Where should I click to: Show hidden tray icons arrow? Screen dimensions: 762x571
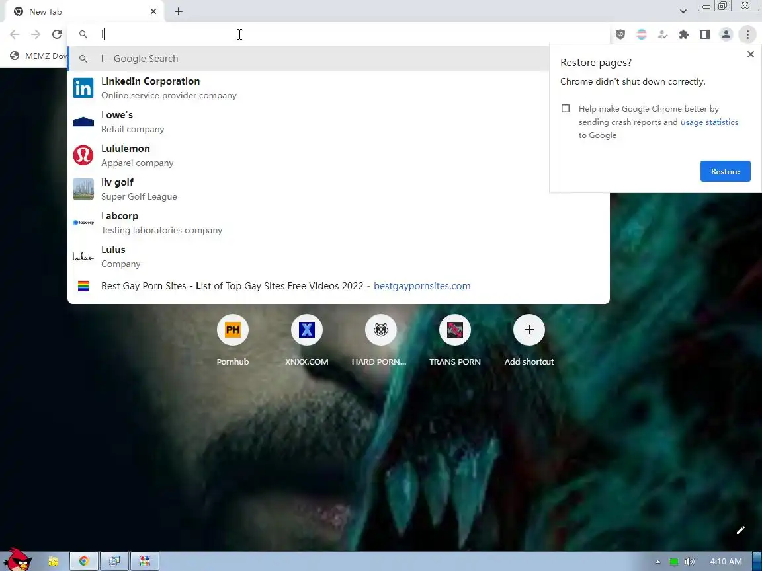[657, 562]
